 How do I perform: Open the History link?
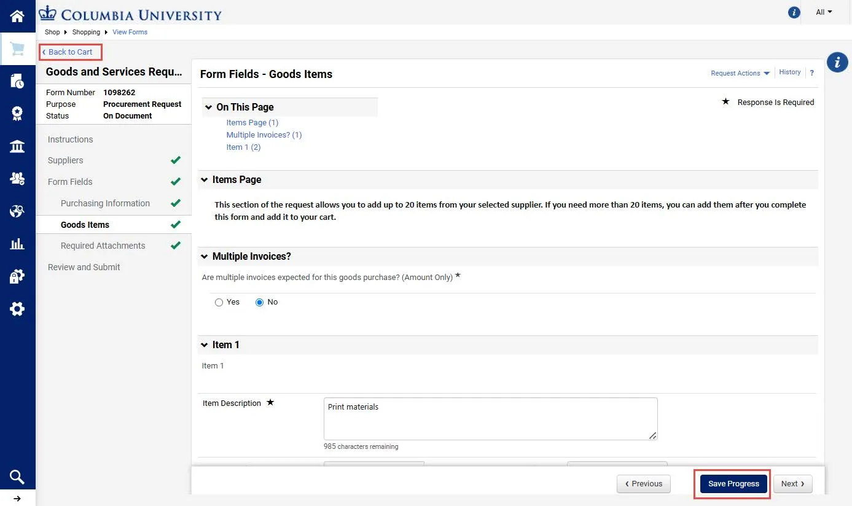point(790,72)
